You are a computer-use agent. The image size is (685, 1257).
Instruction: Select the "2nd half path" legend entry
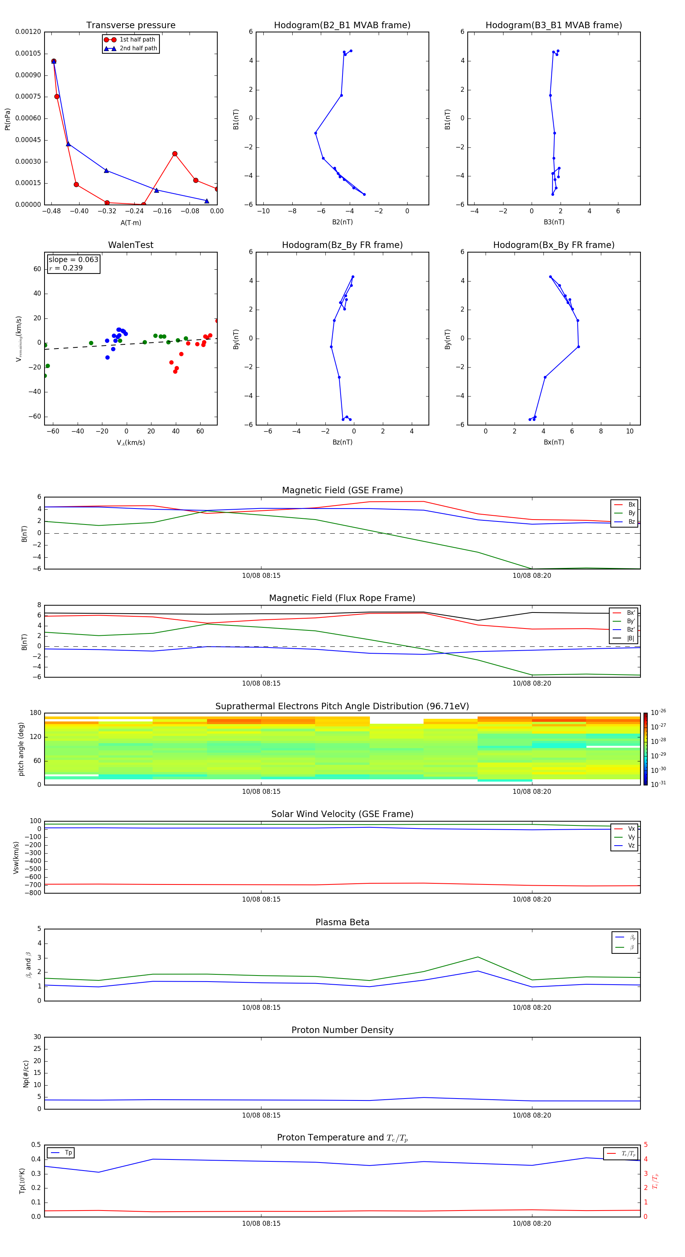tap(130, 48)
